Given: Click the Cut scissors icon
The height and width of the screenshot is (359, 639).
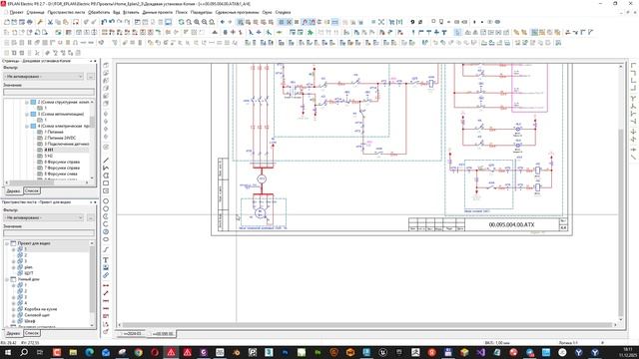Looking at the screenshot, I should point(50,22).
